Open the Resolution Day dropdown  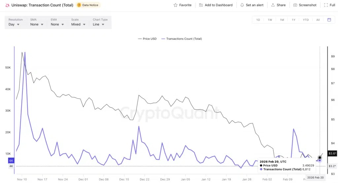pos(14,24)
